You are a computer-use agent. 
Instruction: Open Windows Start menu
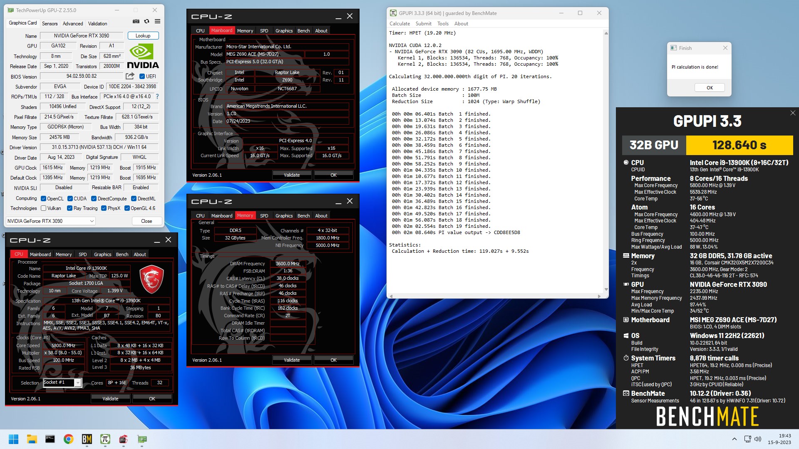point(13,439)
